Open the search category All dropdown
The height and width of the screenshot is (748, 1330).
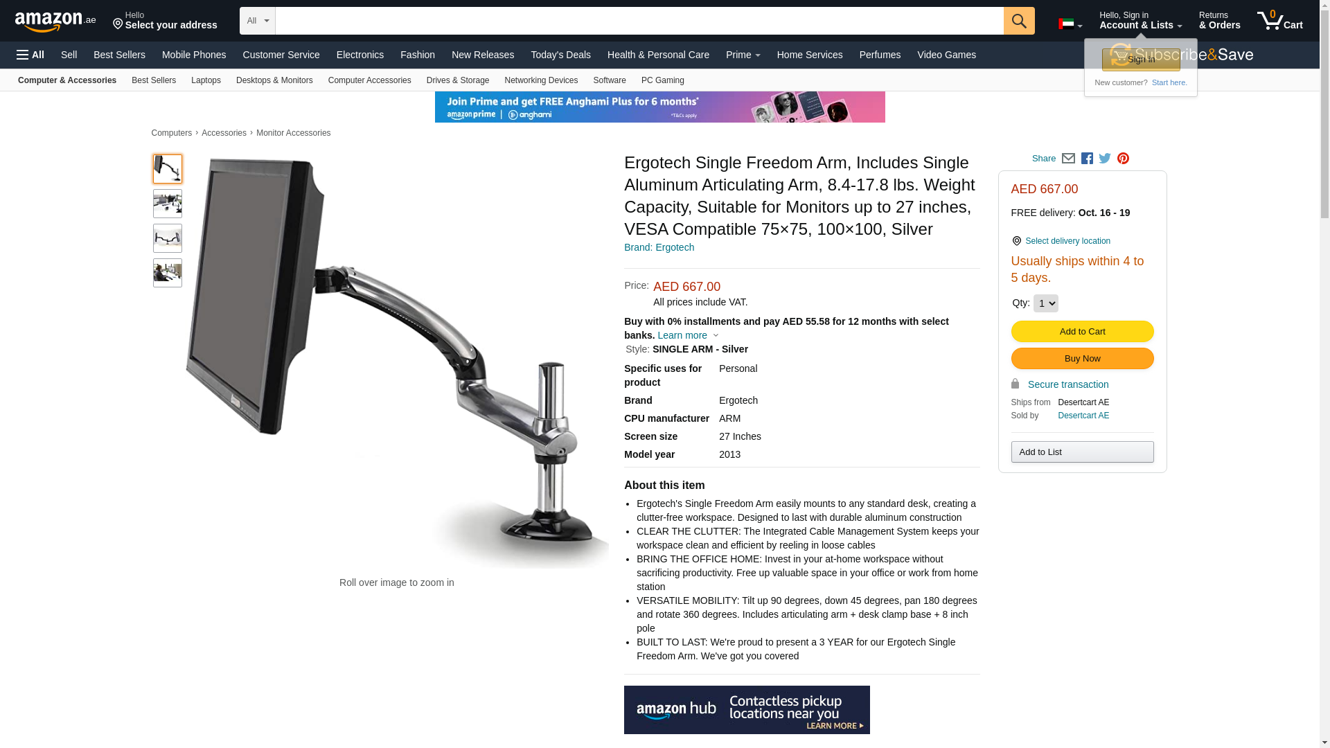[258, 21]
